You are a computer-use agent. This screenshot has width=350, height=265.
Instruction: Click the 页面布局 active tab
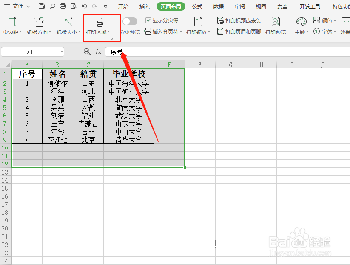click(171, 7)
